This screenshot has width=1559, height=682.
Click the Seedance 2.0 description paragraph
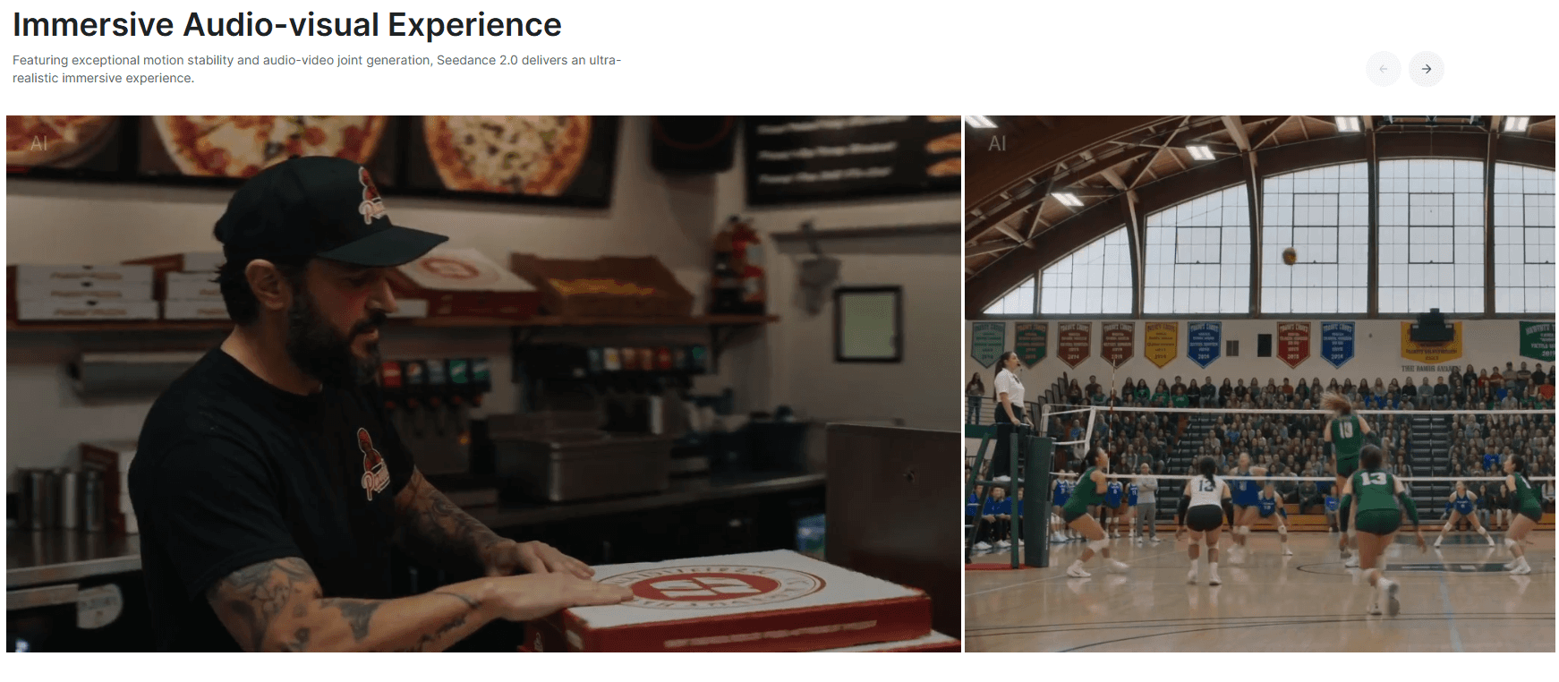pos(317,69)
